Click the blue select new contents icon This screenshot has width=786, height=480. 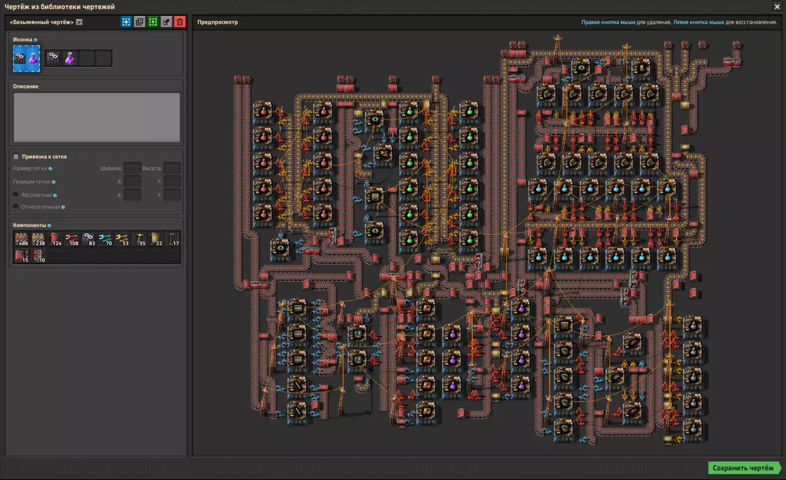pos(126,22)
